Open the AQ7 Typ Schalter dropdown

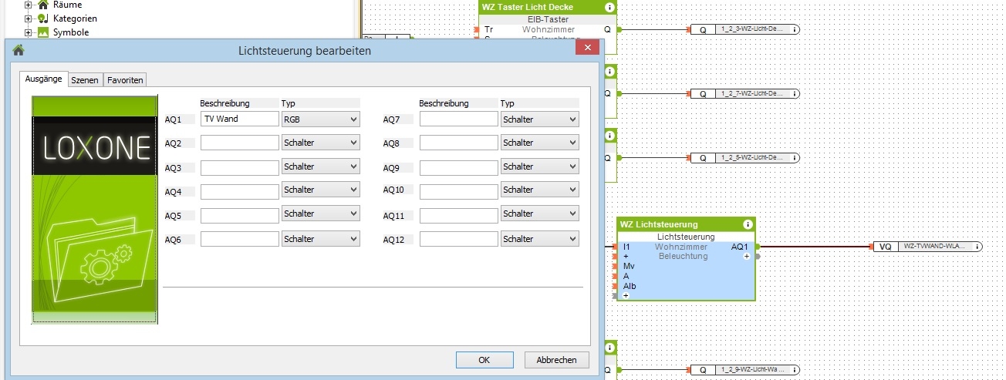coord(539,119)
